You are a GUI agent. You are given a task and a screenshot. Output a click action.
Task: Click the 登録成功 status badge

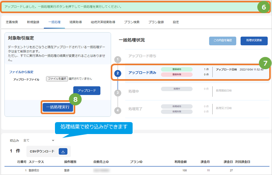177,69
